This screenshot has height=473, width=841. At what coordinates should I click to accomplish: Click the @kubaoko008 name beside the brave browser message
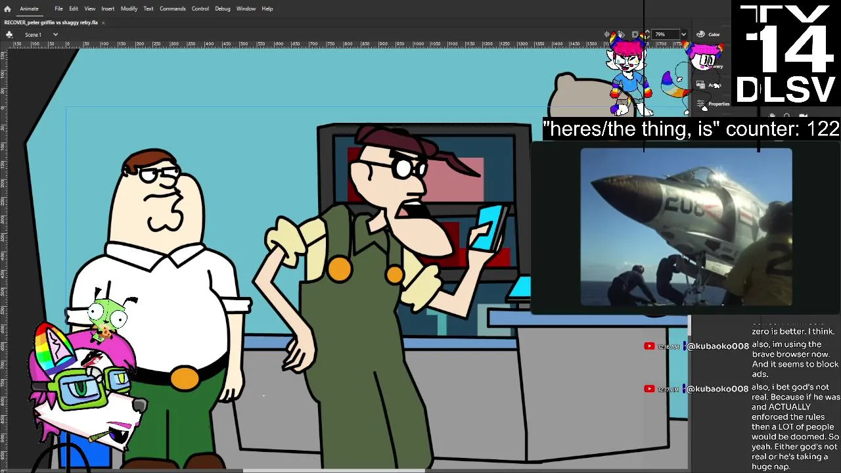(x=717, y=346)
